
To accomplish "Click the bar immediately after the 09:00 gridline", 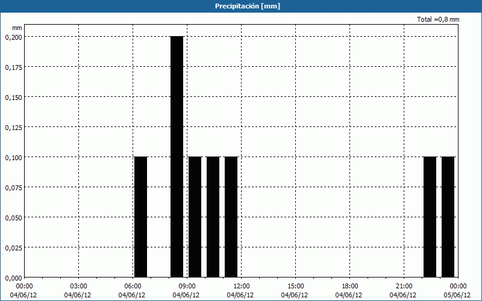I will (x=195, y=217).
